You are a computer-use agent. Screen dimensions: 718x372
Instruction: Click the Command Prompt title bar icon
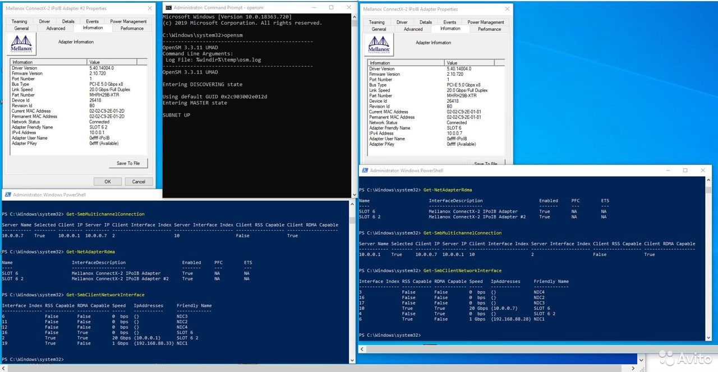(x=168, y=7)
